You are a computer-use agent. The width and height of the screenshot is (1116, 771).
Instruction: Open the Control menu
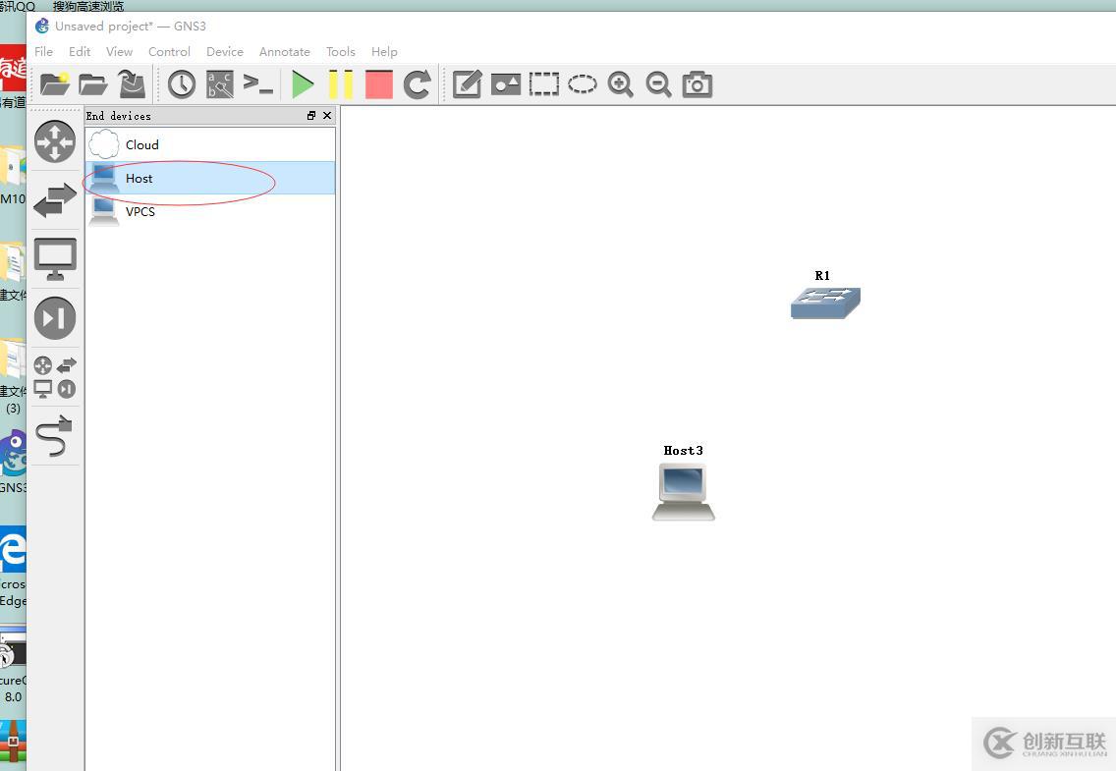click(169, 51)
